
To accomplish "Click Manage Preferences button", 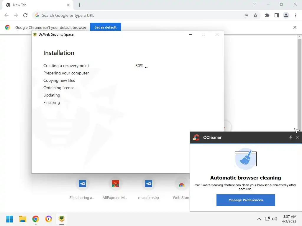I will pyautogui.click(x=246, y=200).
